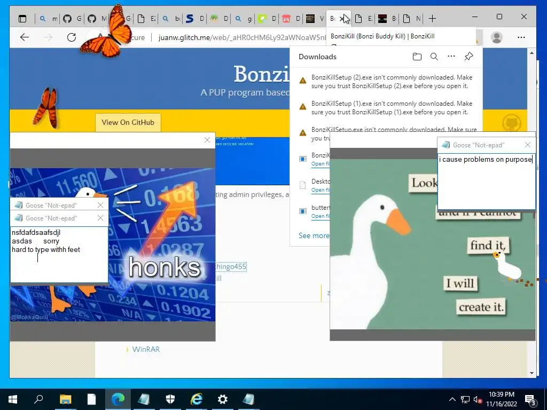547x410 pixels.
Task: Click text area with 'hard to type withh feet'
Action: pos(59,255)
